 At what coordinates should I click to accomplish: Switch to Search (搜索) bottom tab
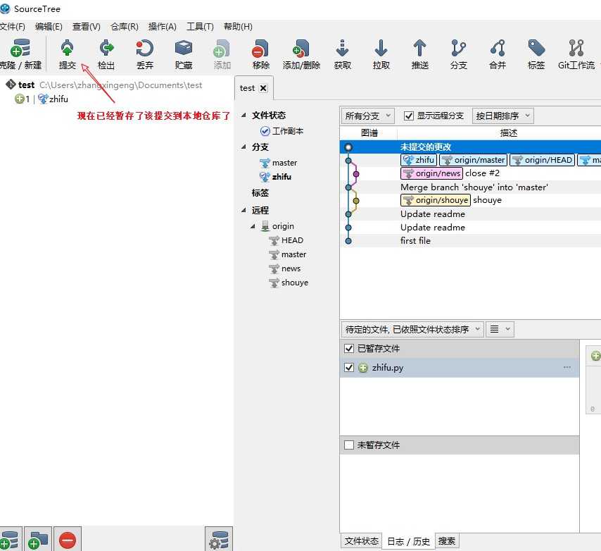[447, 541]
